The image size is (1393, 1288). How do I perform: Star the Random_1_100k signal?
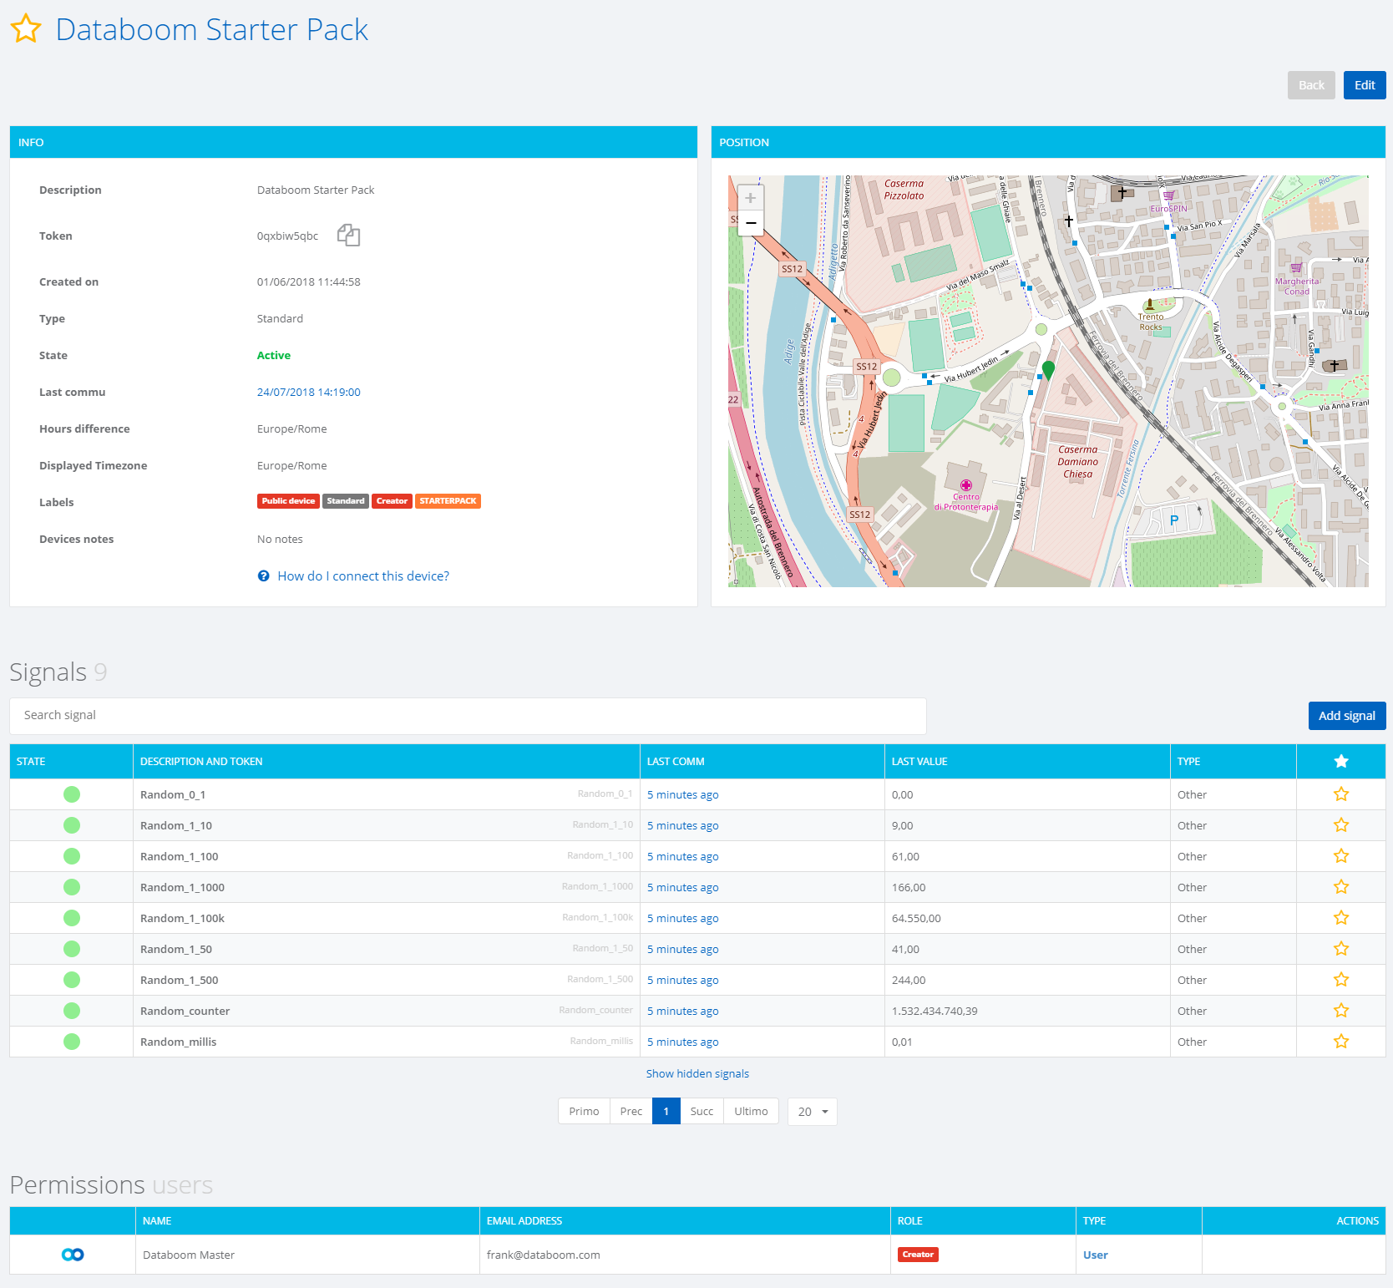(x=1341, y=918)
